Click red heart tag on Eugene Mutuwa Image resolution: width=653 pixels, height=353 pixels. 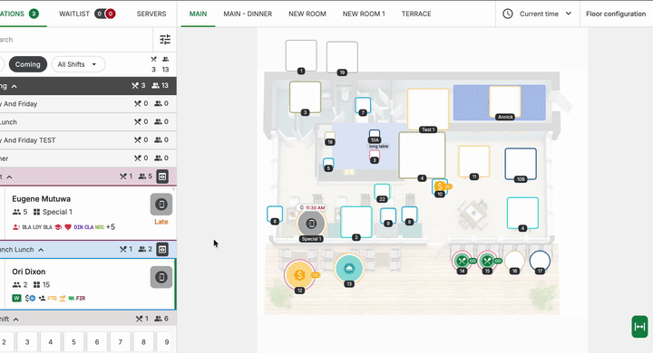point(68,227)
